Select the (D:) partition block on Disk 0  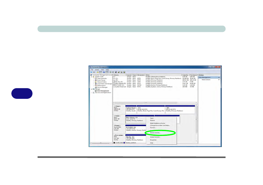180,110
